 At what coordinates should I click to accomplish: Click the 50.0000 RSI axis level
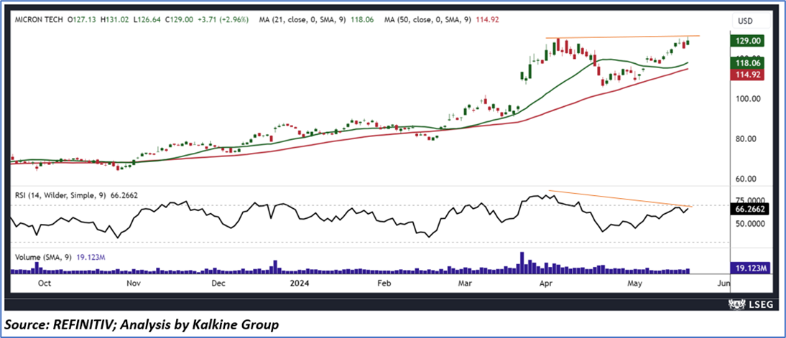pos(750,224)
